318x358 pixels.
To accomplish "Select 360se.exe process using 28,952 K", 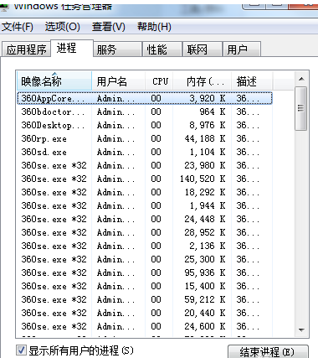I will click(145, 232).
